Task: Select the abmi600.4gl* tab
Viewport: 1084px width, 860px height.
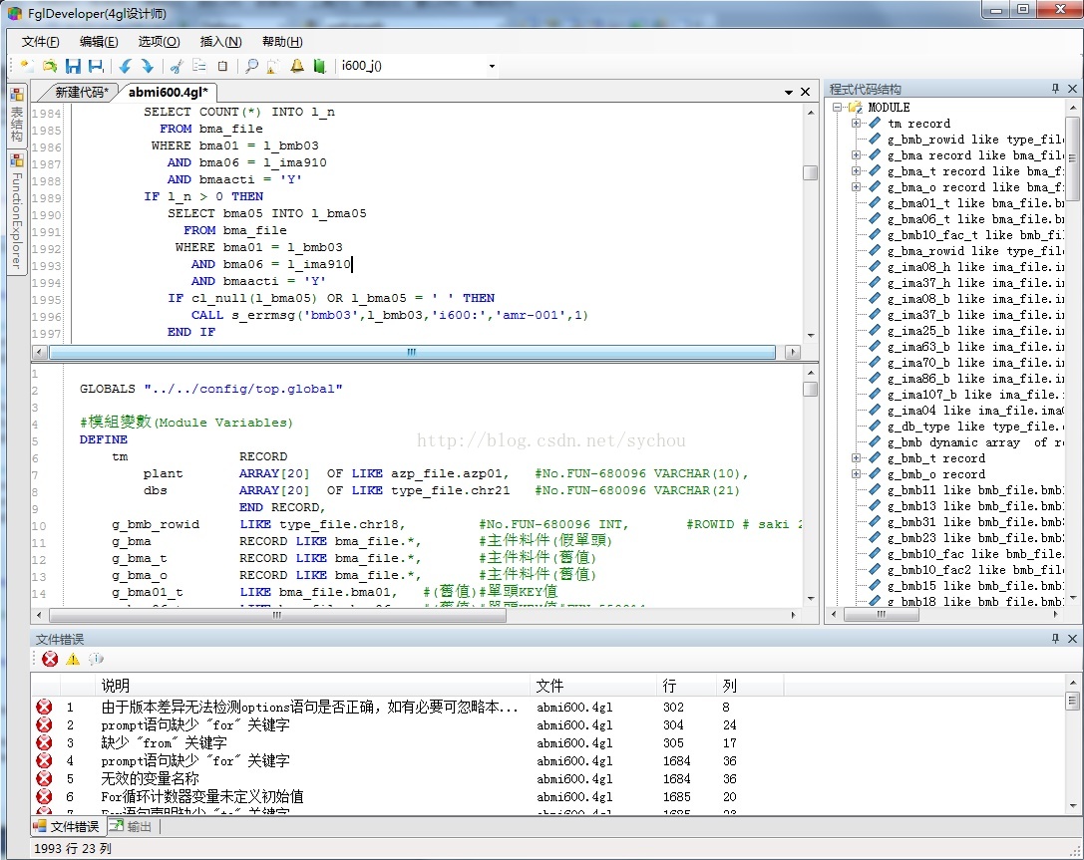Action: tap(168, 92)
